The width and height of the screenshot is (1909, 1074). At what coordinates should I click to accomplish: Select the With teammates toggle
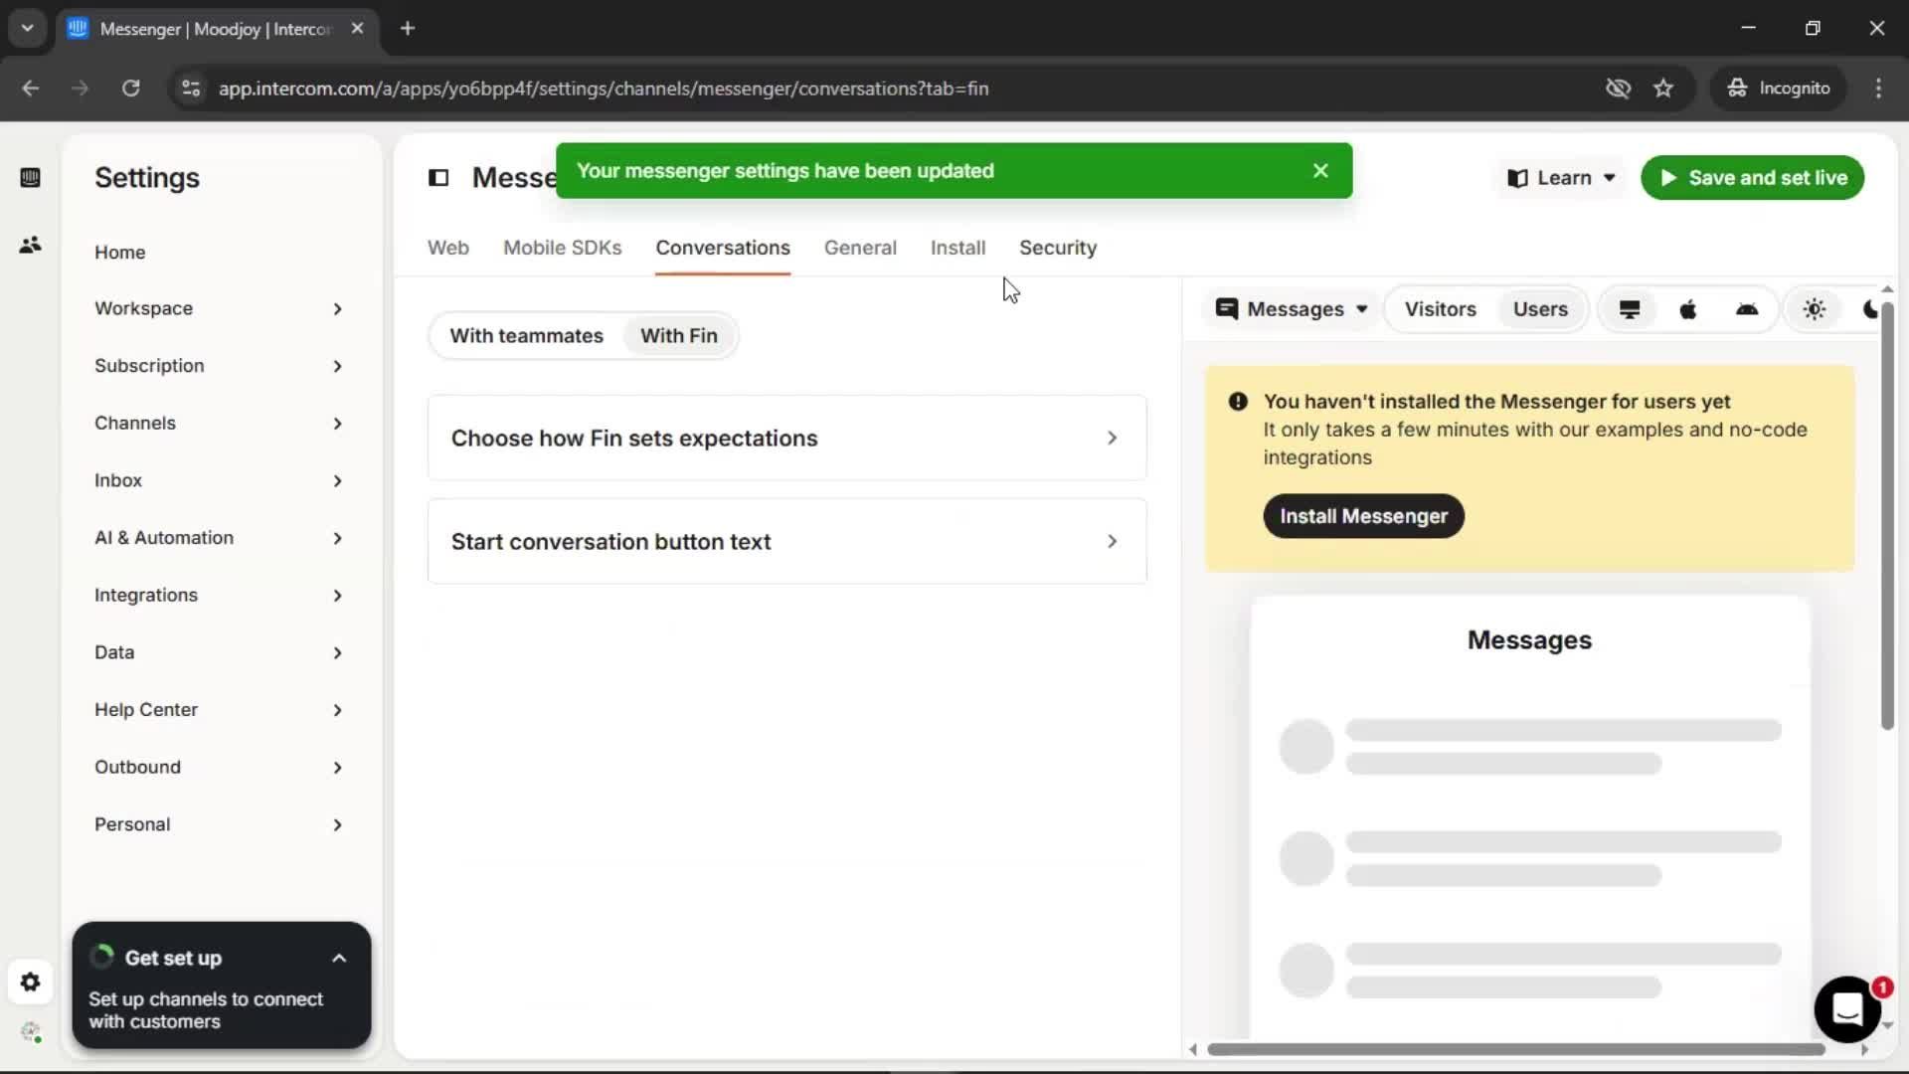coord(526,336)
